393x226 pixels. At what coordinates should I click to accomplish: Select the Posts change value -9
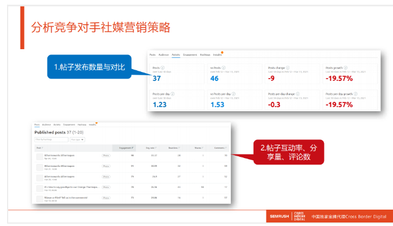[271, 78]
